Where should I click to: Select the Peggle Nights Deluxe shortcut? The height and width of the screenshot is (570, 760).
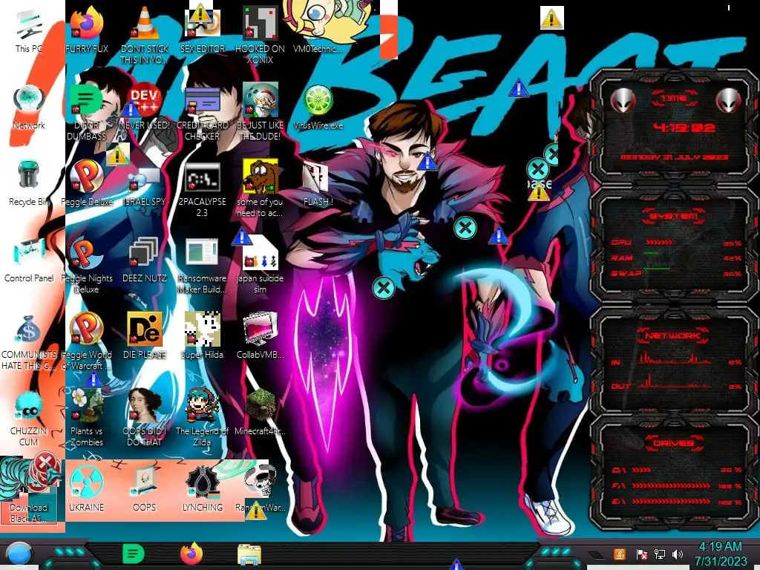pyautogui.click(x=87, y=265)
